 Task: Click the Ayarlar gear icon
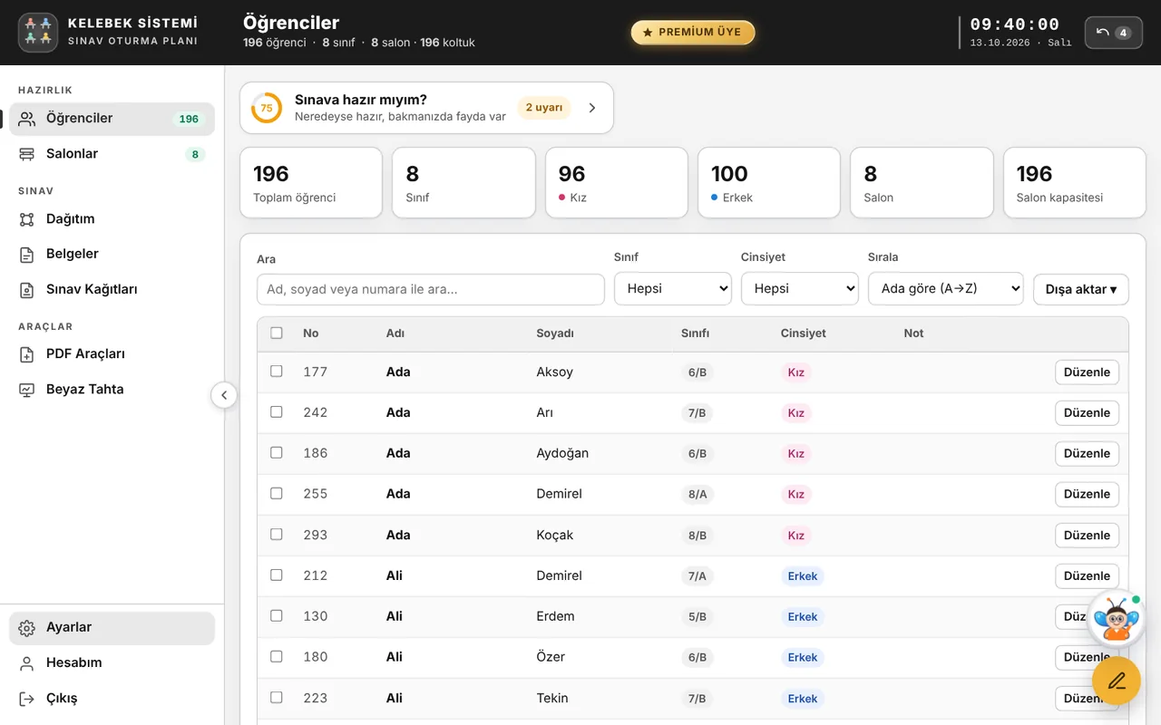[27, 628]
